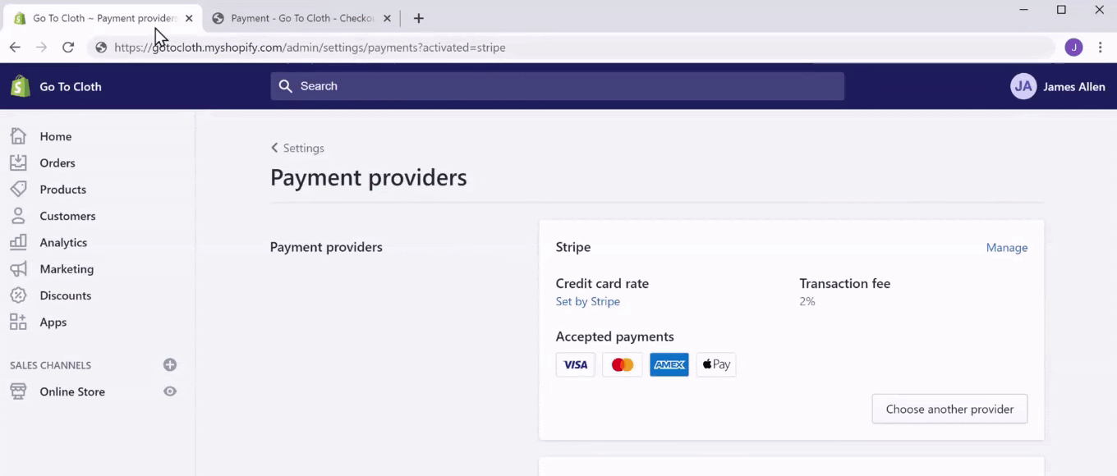Click the Credit card rate label
The height and width of the screenshot is (476, 1117).
tap(602, 283)
